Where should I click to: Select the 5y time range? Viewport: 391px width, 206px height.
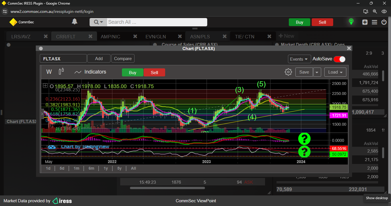pyautogui.click(x=119, y=168)
